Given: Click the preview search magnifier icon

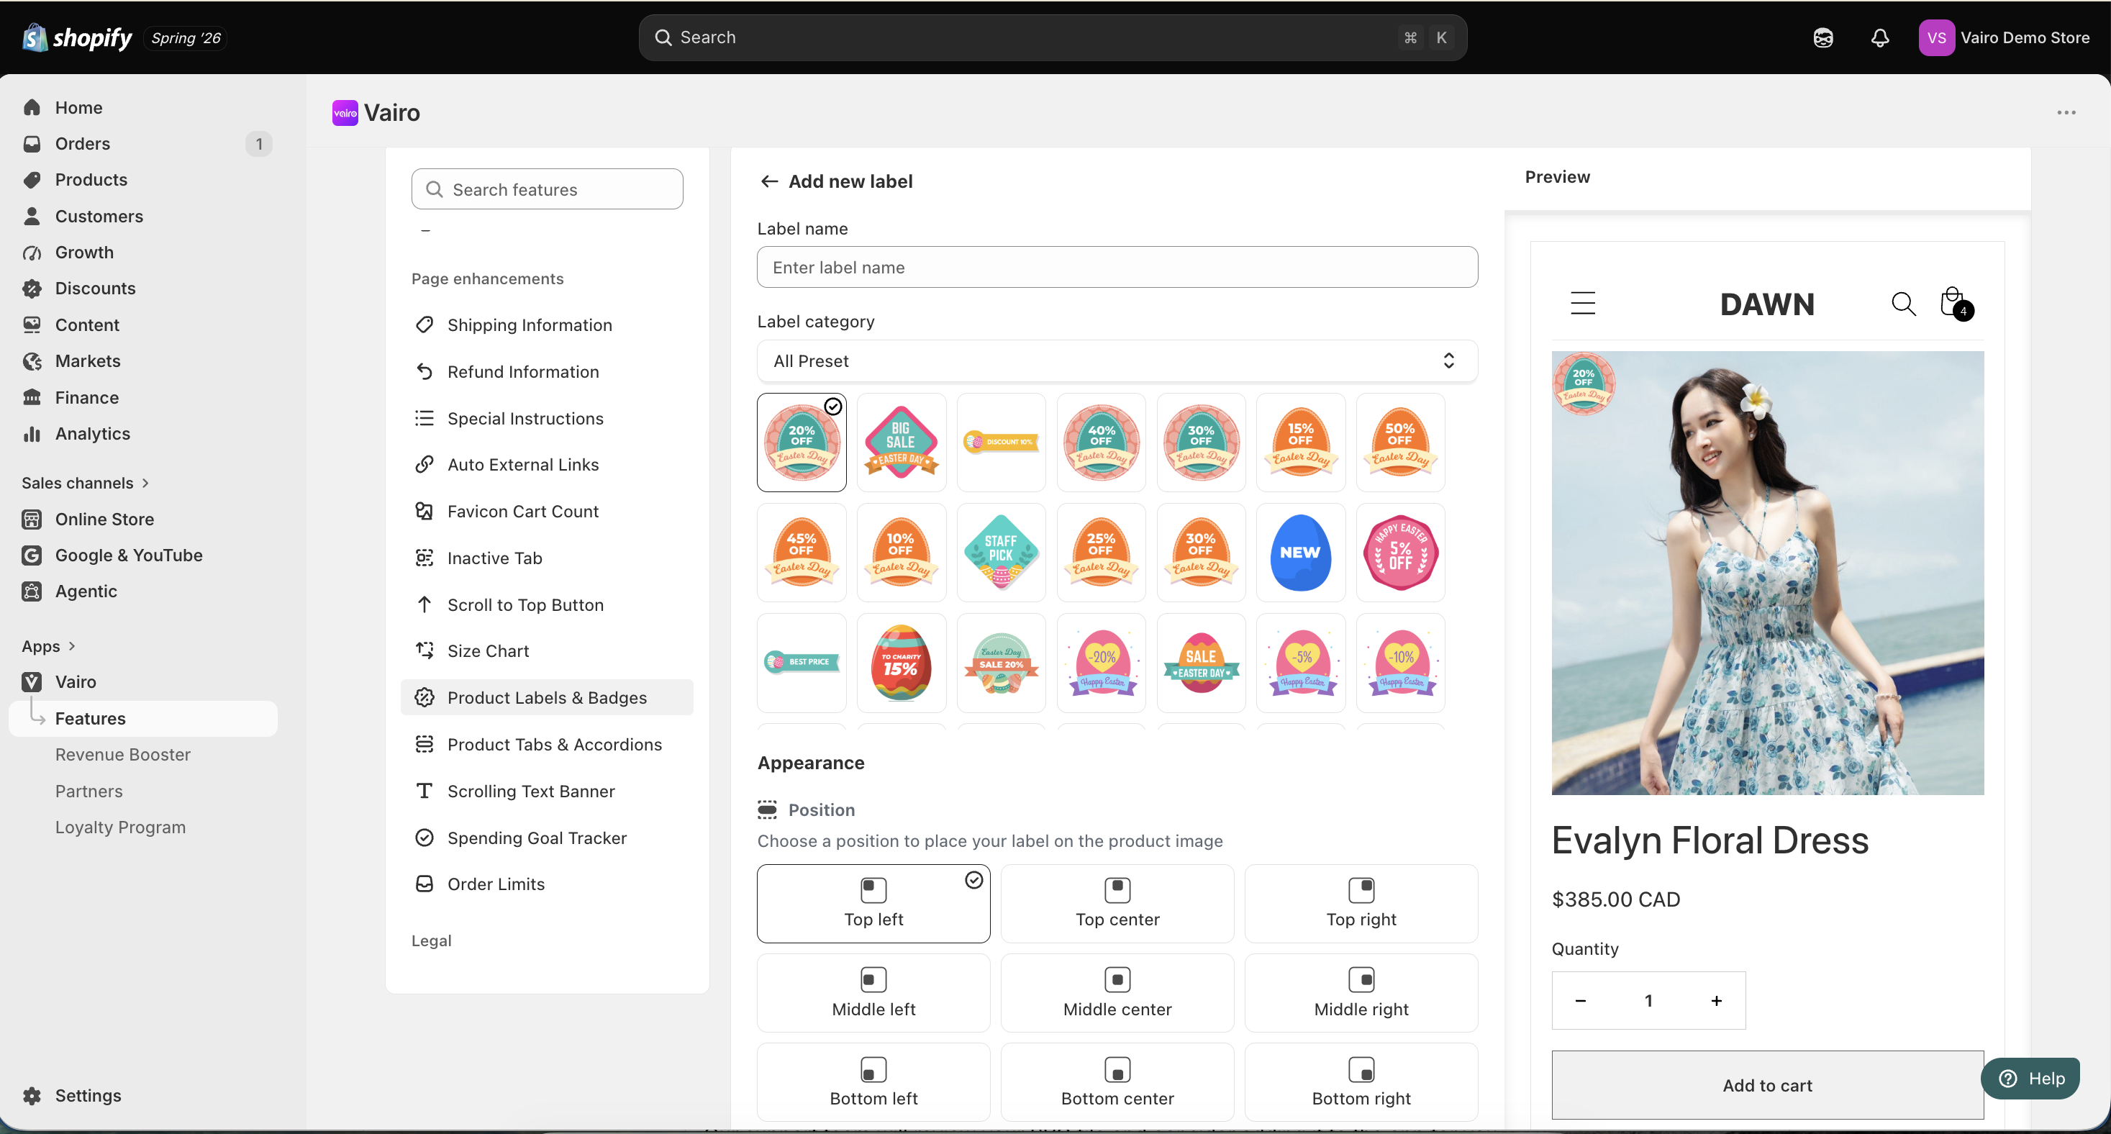Looking at the screenshot, I should coord(1903,304).
